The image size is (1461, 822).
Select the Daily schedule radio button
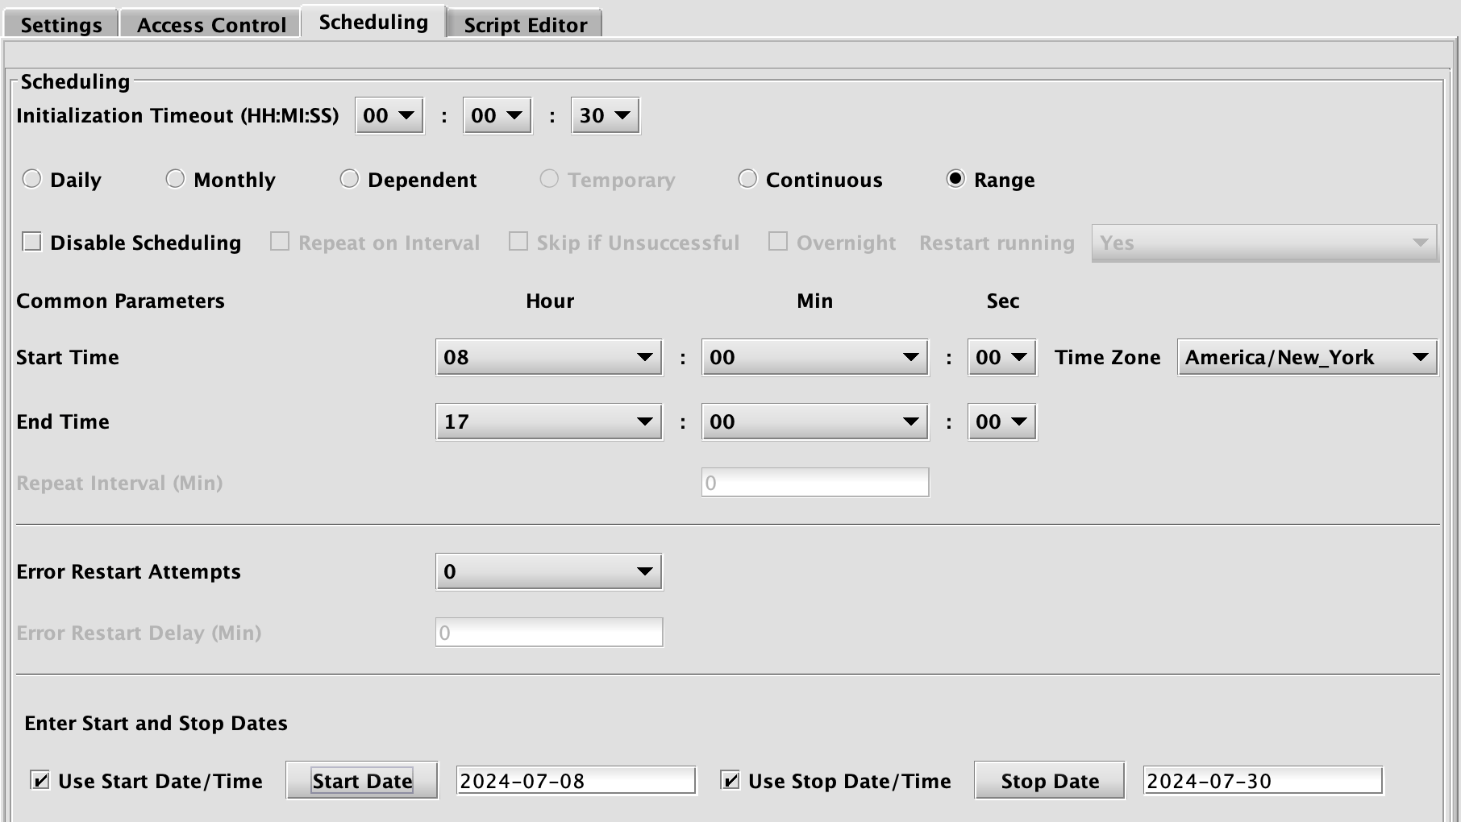tap(32, 179)
